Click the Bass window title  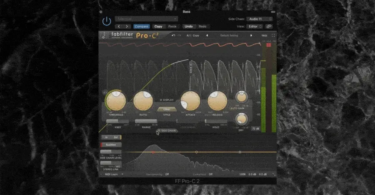pyautogui.click(x=186, y=12)
